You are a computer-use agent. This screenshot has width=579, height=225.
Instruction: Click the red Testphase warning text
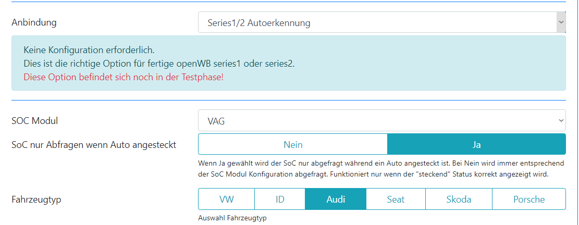tap(124, 77)
